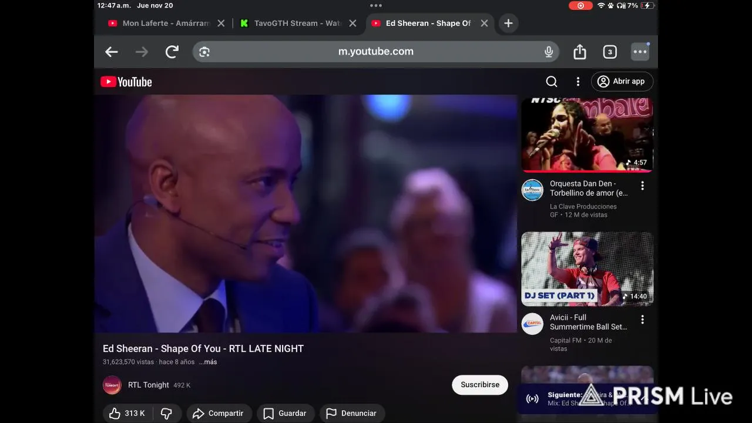752x423 pixels.
Task: Open Orquesta Dan Den video thumbnail
Action: click(587, 135)
